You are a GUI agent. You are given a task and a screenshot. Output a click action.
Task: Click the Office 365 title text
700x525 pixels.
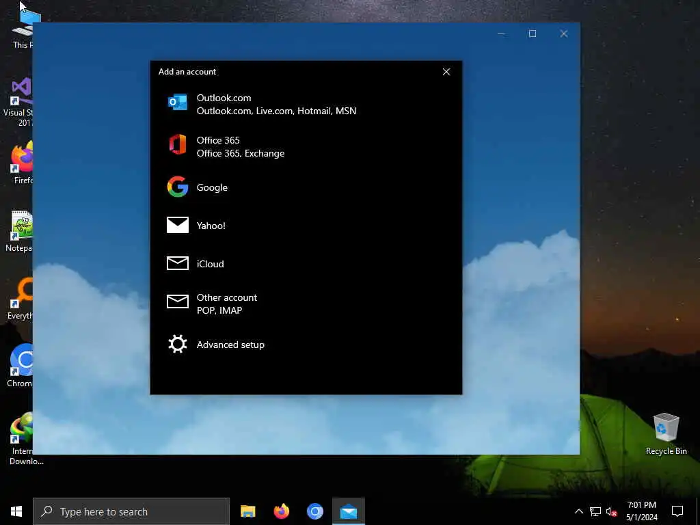click(218, 140)
